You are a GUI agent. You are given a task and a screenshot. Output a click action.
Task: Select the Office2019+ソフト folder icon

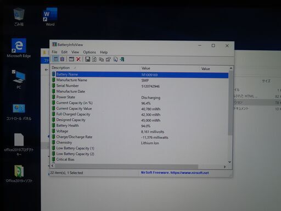tap(19, 174)
